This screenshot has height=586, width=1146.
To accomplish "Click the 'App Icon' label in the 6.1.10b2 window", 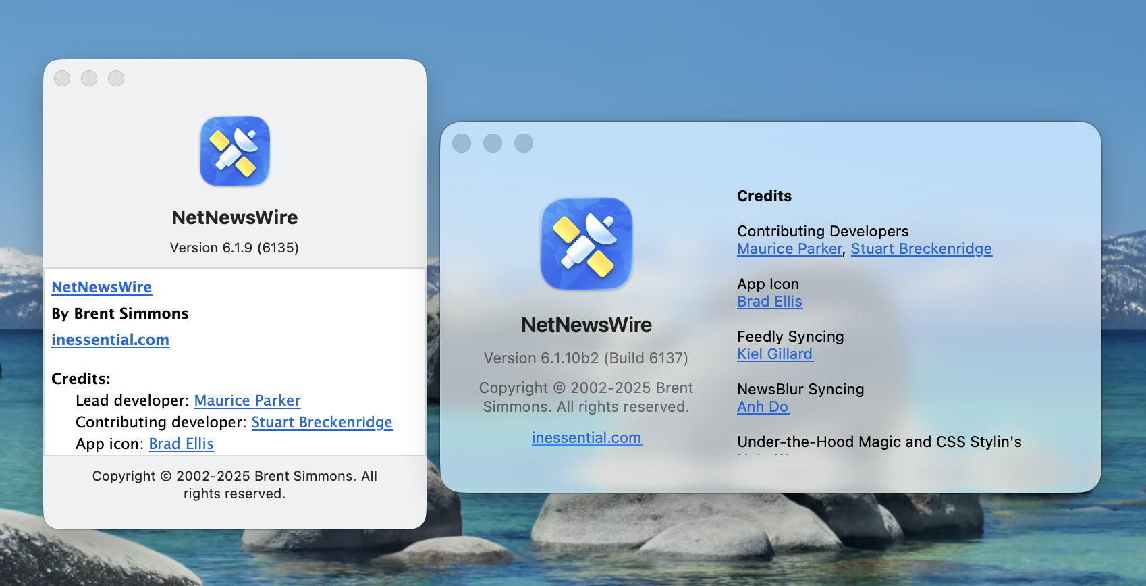I will 768,284.
